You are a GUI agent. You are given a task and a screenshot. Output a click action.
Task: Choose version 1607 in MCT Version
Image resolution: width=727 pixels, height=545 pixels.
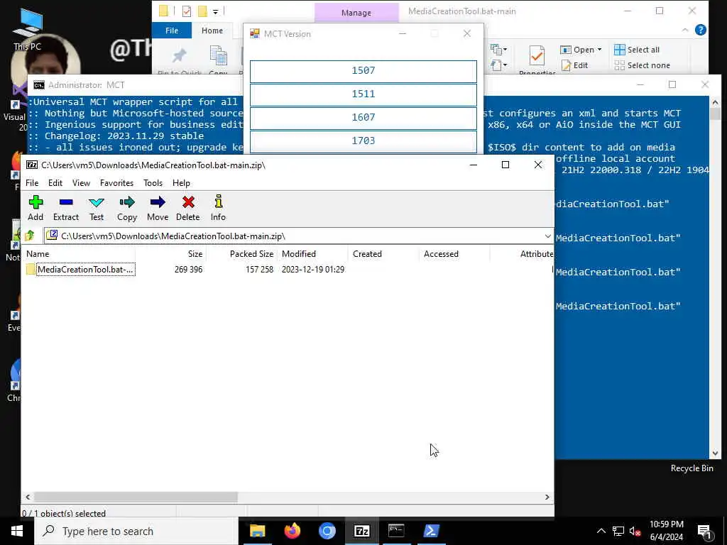363,118
